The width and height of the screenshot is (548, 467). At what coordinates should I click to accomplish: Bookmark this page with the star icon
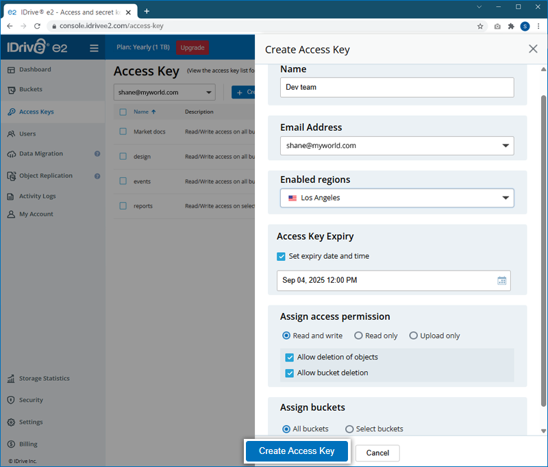pos(480,26)
